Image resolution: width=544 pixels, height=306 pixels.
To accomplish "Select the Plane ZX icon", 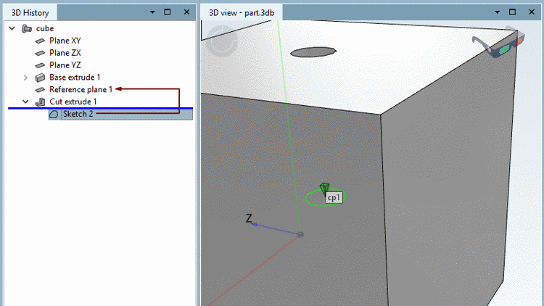I will coord(40,53).
